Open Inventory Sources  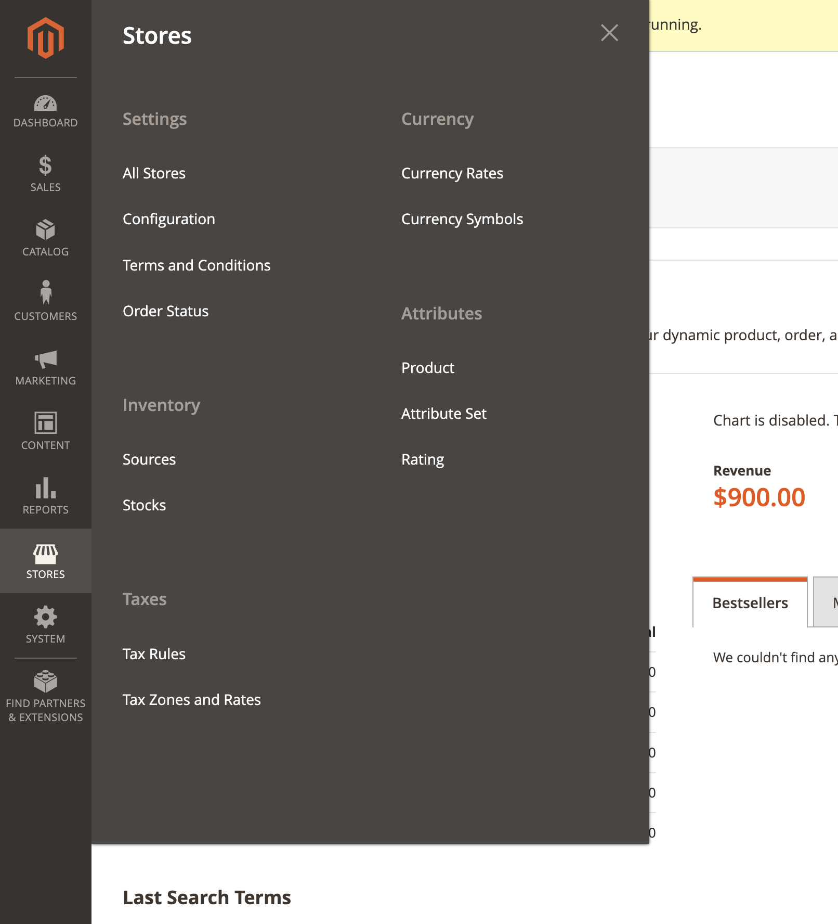149,459
